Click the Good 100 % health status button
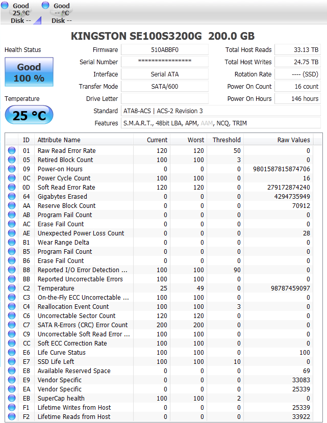 click(x=29, y=72)
